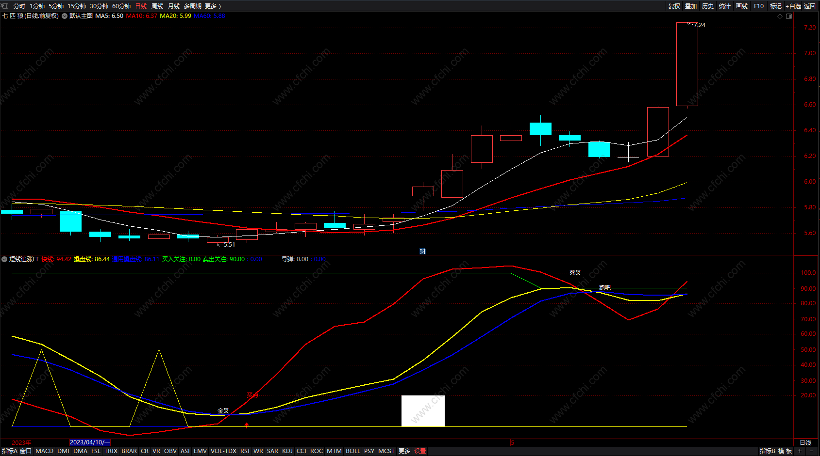Click the red buy arrow in the indicator pane
The height and width of the screenshot is (456, 820).
coord(247,425)
